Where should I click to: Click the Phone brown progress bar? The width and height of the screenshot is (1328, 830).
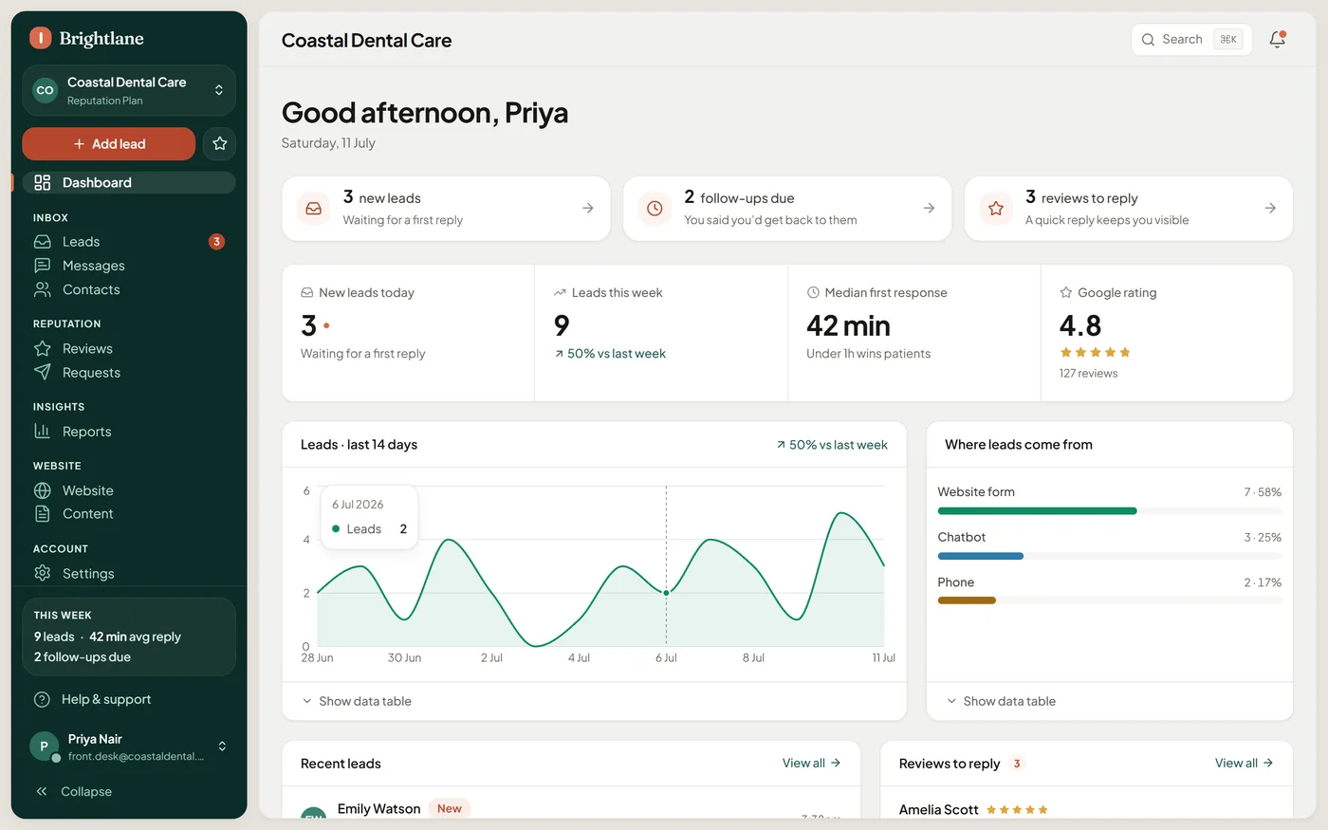[x=967, y=600]
